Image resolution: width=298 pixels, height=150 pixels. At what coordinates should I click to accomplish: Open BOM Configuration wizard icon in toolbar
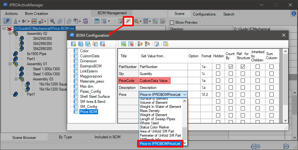click(128, 21)
